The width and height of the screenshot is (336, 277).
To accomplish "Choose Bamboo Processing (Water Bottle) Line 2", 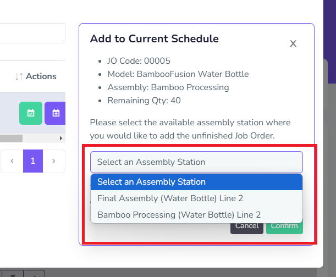I will 179,215.
